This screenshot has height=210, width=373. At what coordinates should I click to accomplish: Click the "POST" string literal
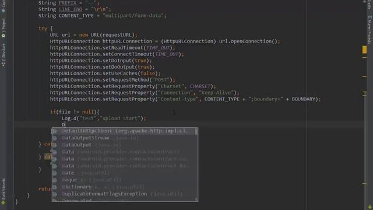pyautogui.click(x=161, y=80)
